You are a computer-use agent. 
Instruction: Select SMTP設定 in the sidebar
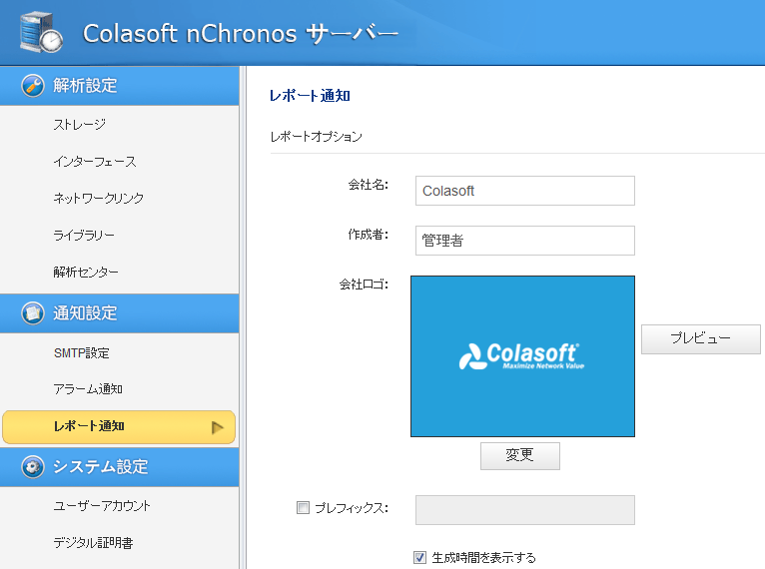point(82,353)
